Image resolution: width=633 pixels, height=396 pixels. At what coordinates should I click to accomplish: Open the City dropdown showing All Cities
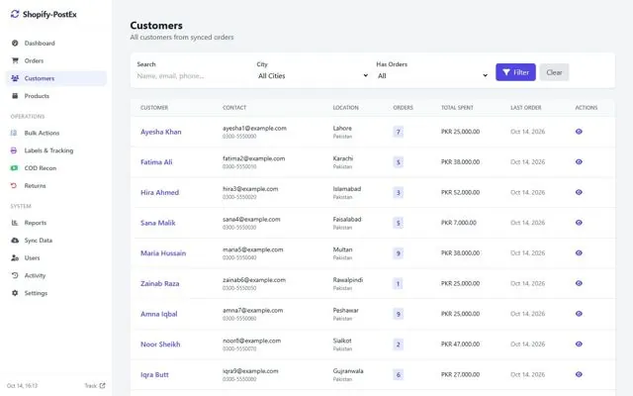coord(313,75)
